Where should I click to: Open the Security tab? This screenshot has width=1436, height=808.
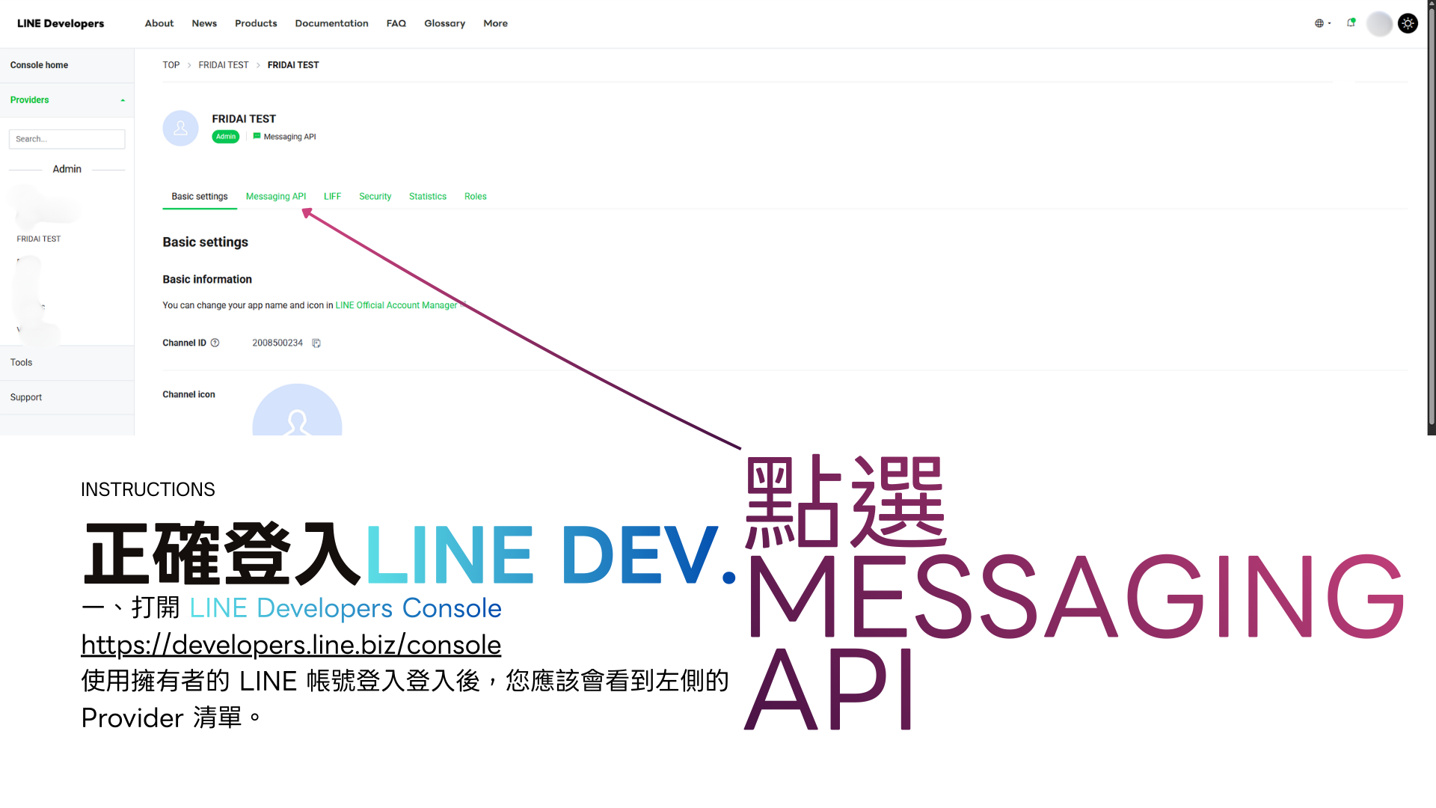(375, 196)
